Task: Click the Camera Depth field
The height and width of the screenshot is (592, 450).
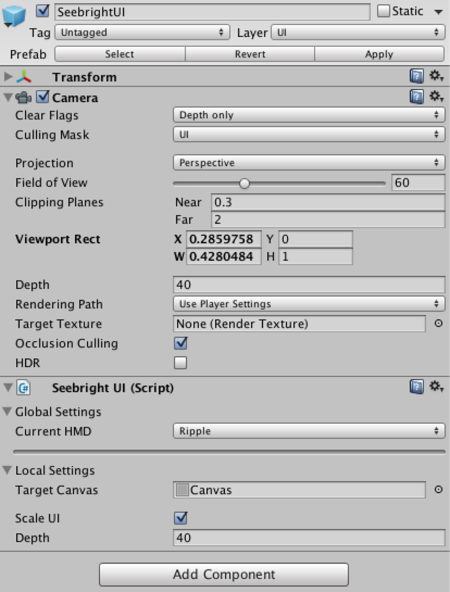Action: pyautogui.click(x=309, y=284)
